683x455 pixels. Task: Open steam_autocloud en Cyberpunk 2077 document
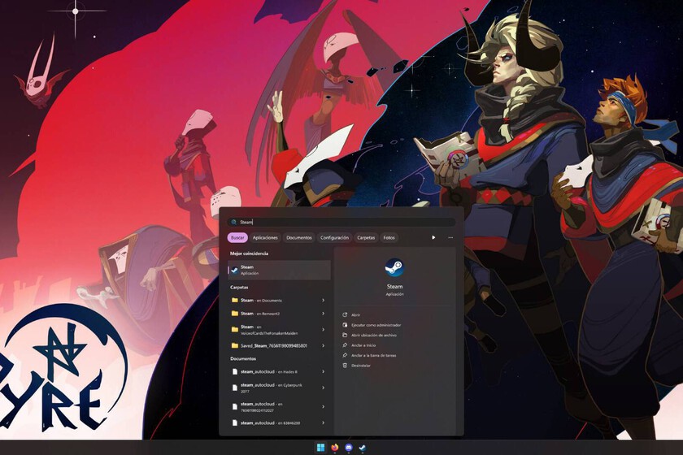pyautogui.click(x=279, y=388)
